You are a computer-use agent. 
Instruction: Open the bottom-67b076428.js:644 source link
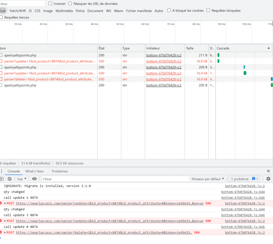tap(243, 192)
